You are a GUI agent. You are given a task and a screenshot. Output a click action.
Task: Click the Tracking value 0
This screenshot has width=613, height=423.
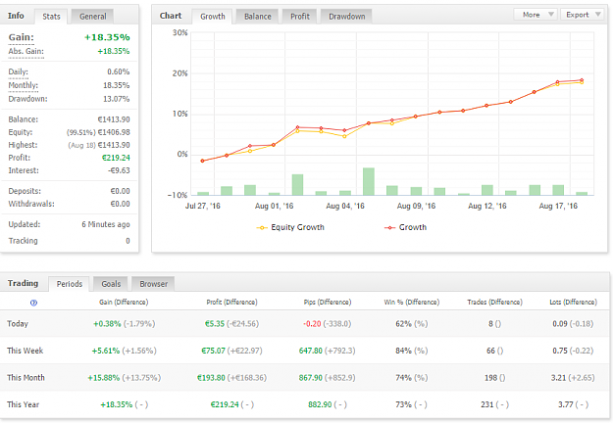pos(128,241)
